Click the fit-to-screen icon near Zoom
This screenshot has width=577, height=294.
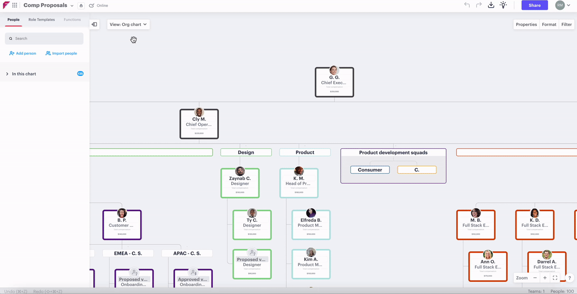555,278
